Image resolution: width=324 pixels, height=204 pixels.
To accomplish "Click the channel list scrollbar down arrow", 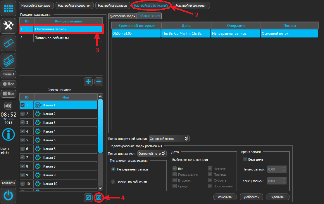I will [x=100, y=188].
